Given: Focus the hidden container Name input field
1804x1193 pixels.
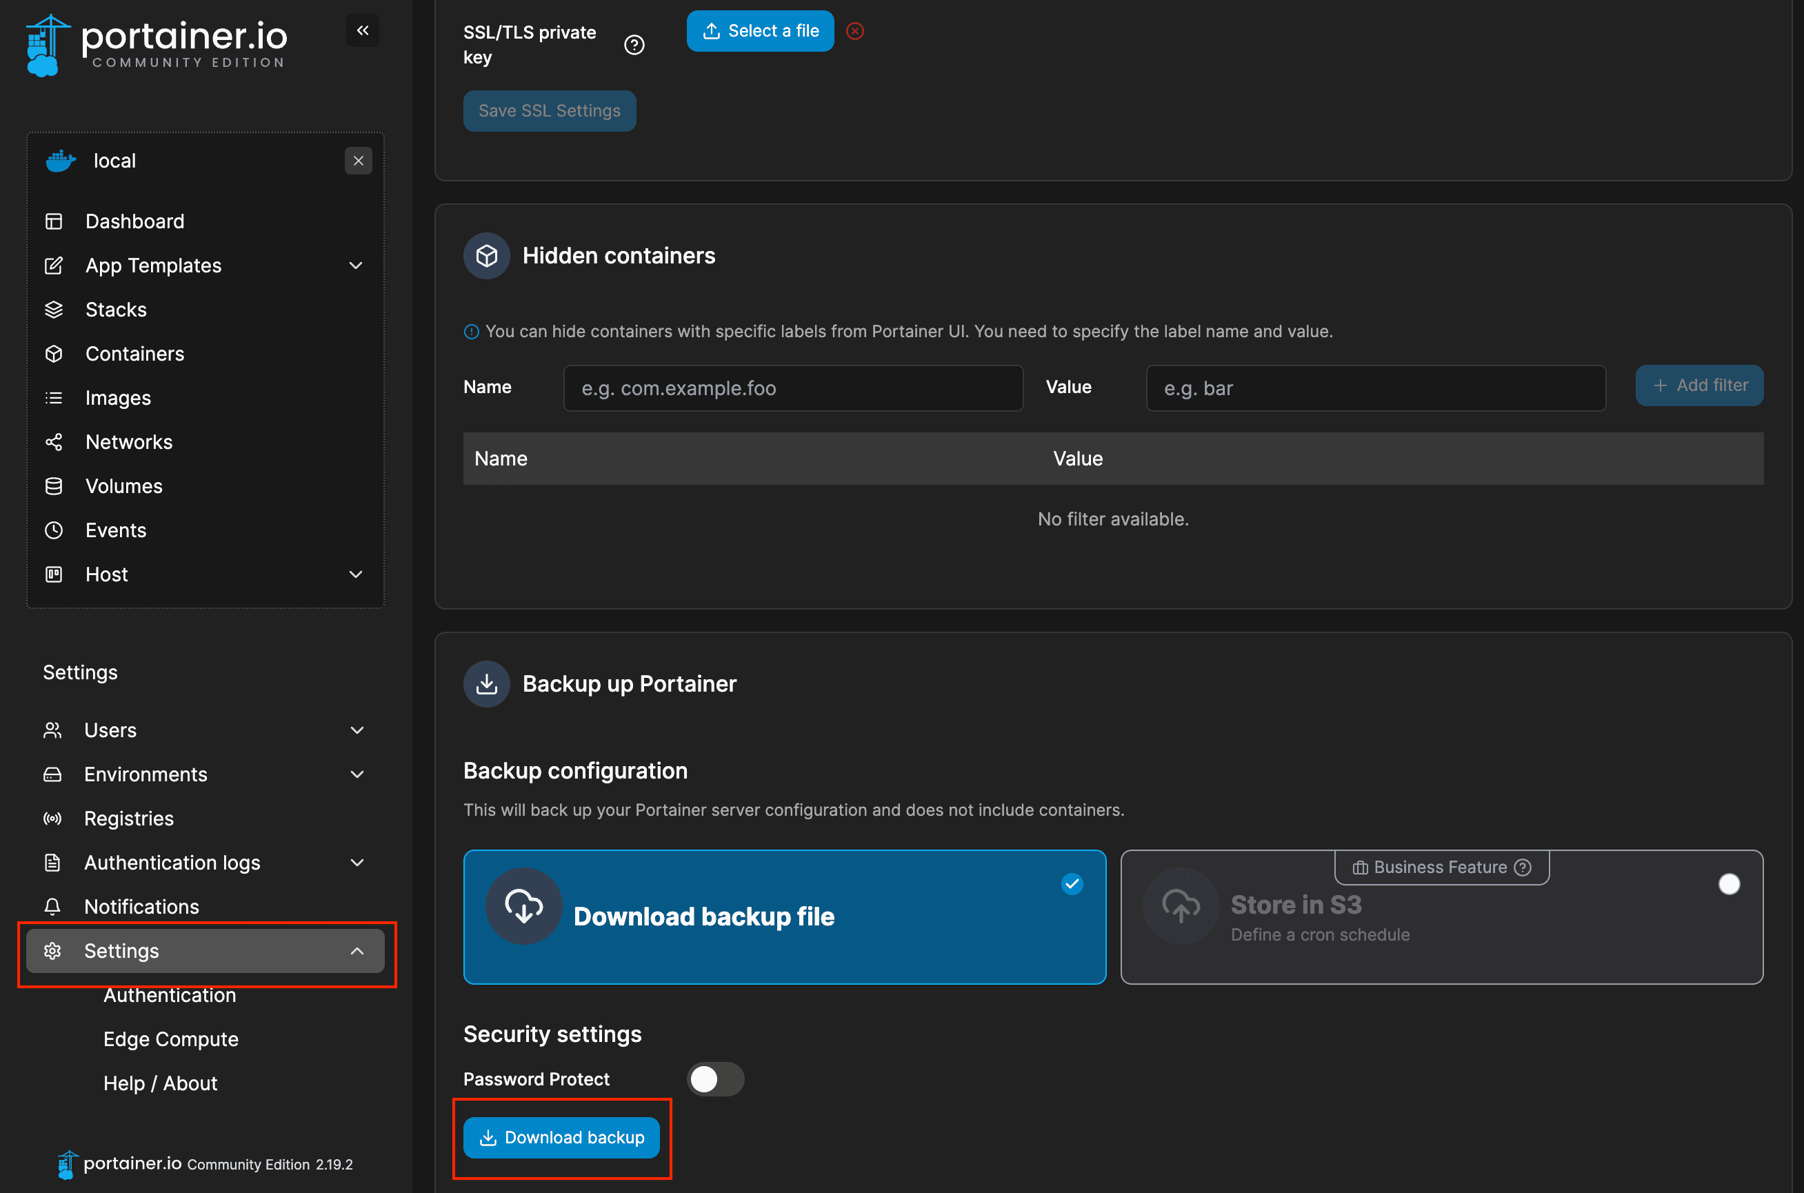Looking at the screenshot, I should click(793, 388).
